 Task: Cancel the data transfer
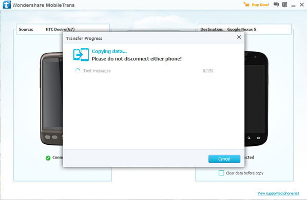224,159
